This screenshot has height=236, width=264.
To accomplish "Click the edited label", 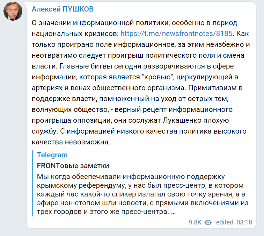I will coord(225,222).
